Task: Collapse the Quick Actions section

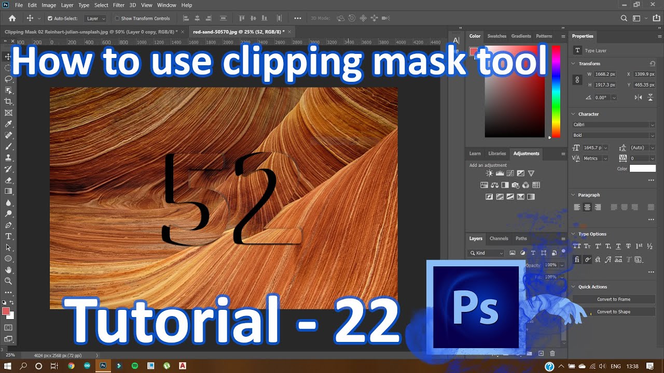Action: pyautogui.click(x=573, y=286)
